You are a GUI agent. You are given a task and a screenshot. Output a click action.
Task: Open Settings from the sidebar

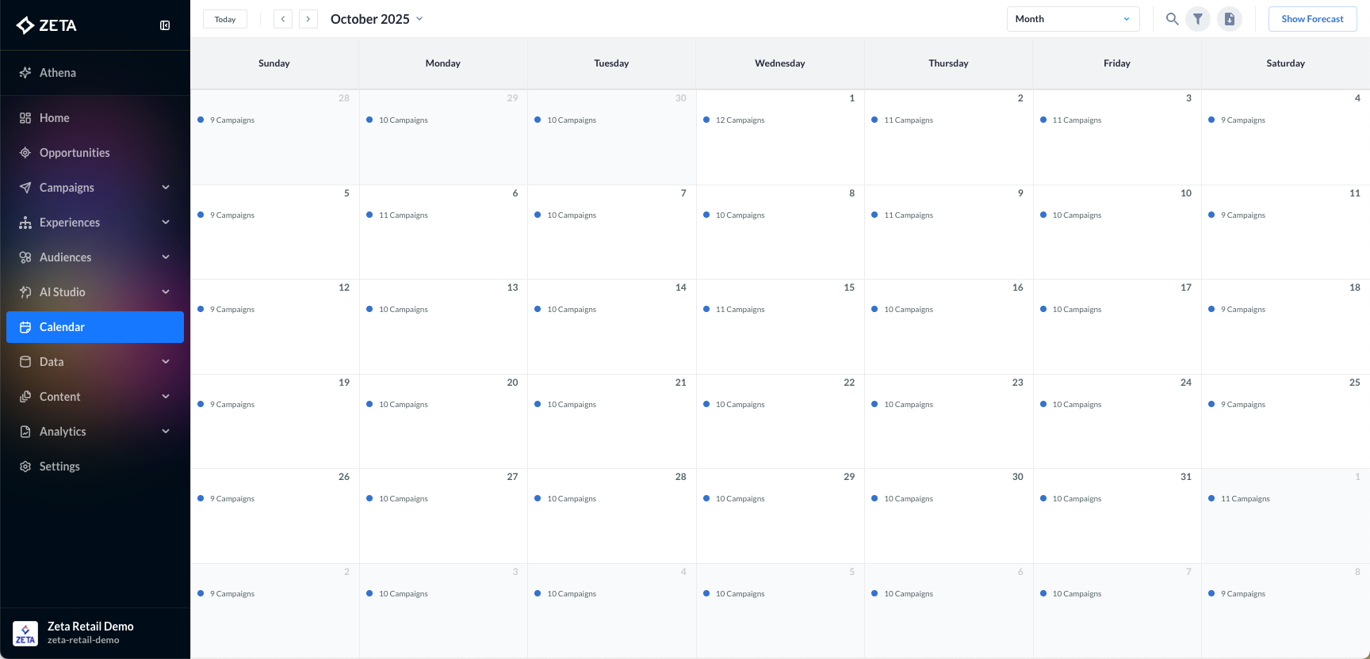pos(59,467)
